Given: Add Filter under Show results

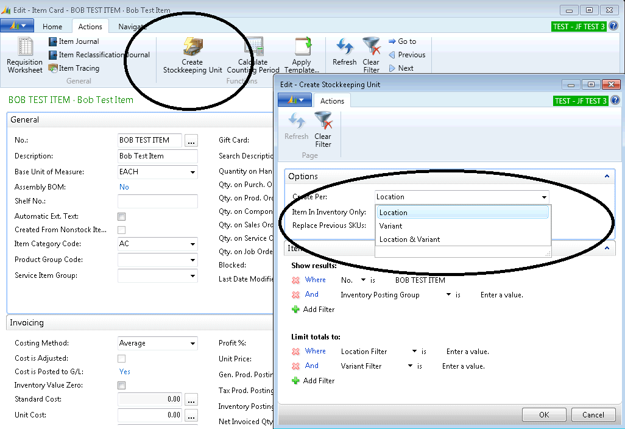Looking at the screenshot, I should pyautogui.click(x=313, y=310).
